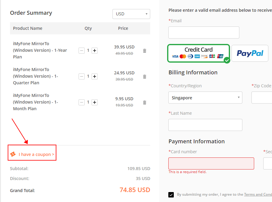Click the Payment Information heading
Image resolution: width=272 pixels, height=202 pixels.
click(196, 141)
